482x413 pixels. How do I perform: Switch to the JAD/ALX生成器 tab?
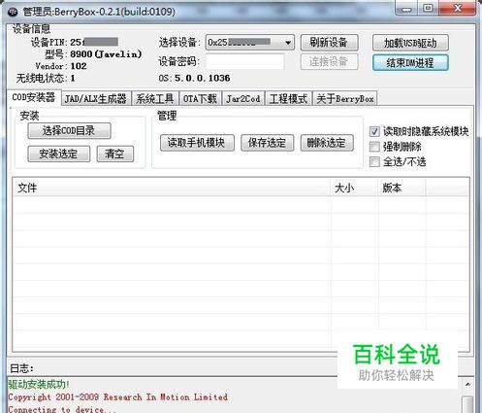pyautogui.click(x=96, y=98)
